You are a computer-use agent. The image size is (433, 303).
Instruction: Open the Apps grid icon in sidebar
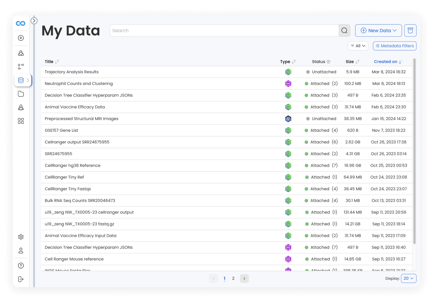coord(20,121)
